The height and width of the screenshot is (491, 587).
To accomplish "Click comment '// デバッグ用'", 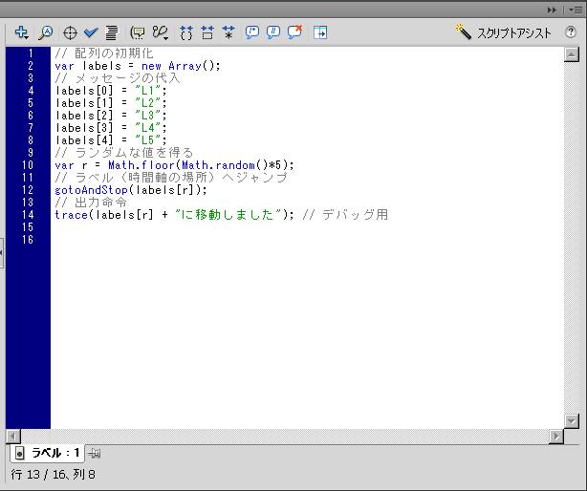I will click(x=345, y=215).
